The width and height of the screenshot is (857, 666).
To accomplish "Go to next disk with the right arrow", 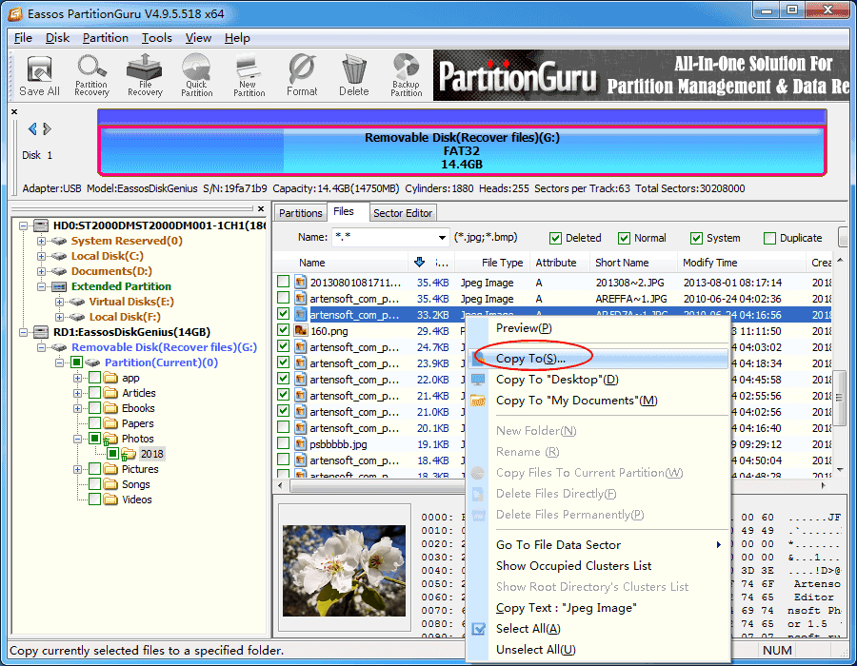I will [47, 128].
